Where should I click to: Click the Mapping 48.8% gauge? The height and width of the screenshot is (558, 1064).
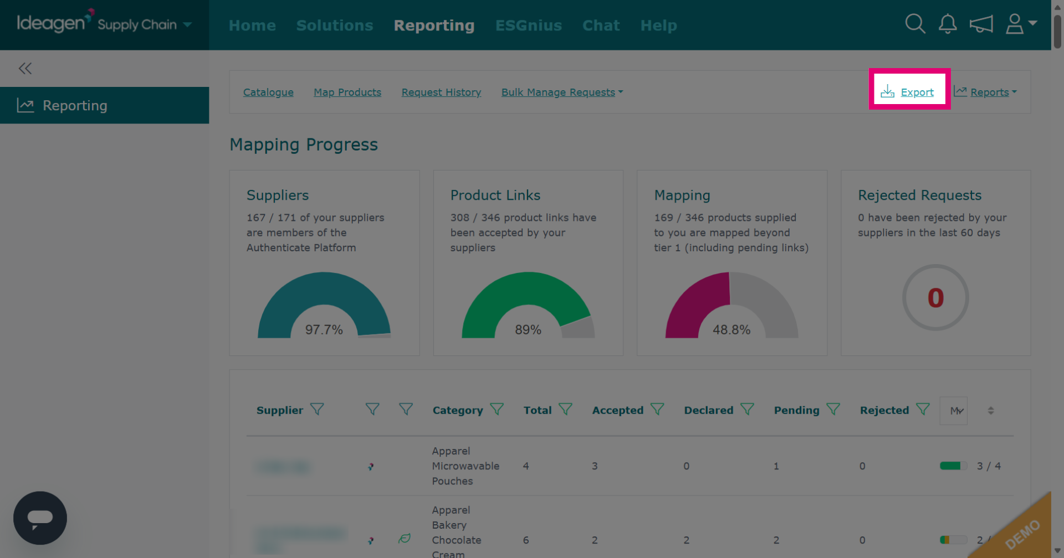coord(731,305)
